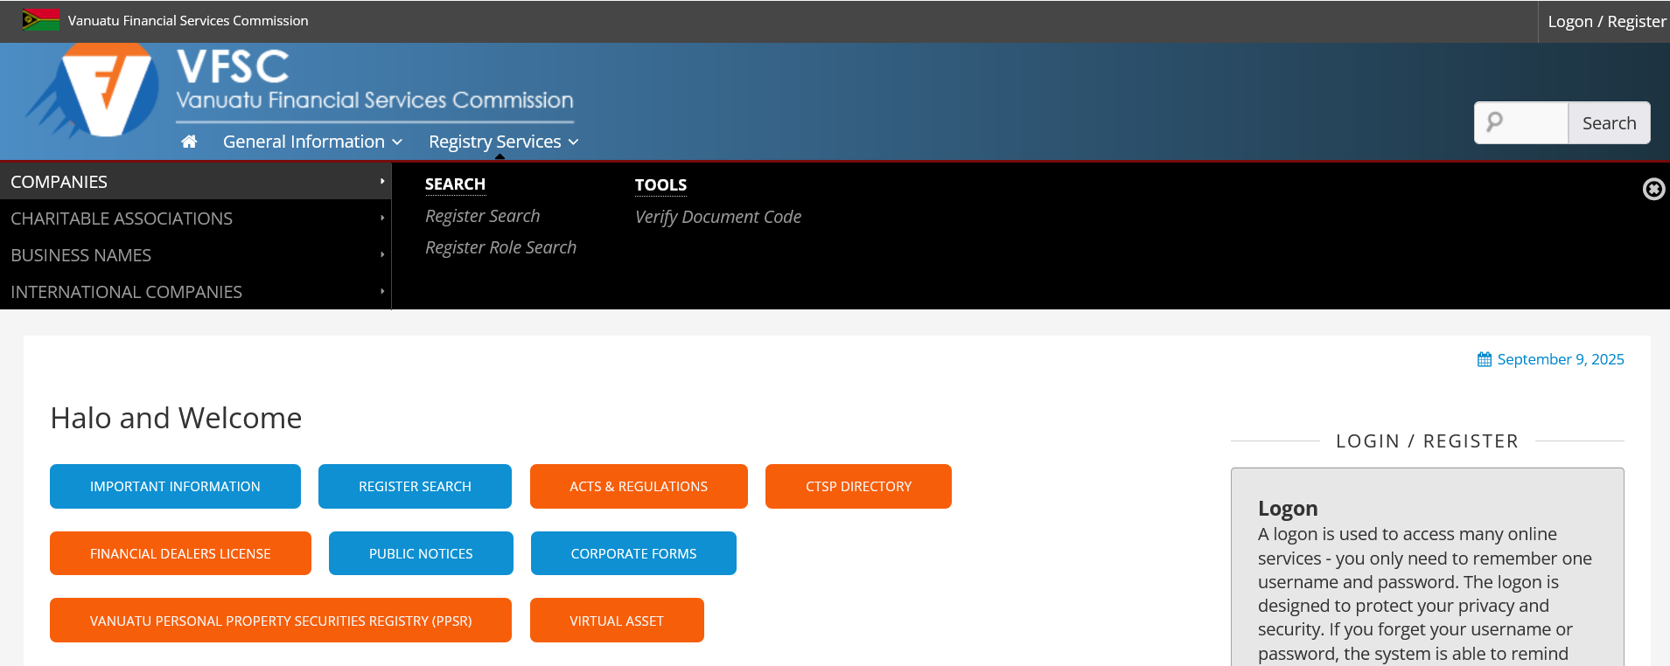This screenshot has height=666, width=1670.
Task: Open VIRTUAL ASSET button
Action: (x=617, y=621)
